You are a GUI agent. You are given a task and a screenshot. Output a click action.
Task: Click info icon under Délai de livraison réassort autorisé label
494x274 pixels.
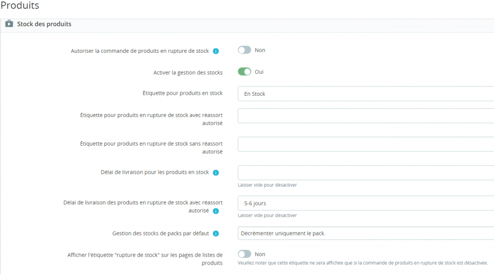216,211
